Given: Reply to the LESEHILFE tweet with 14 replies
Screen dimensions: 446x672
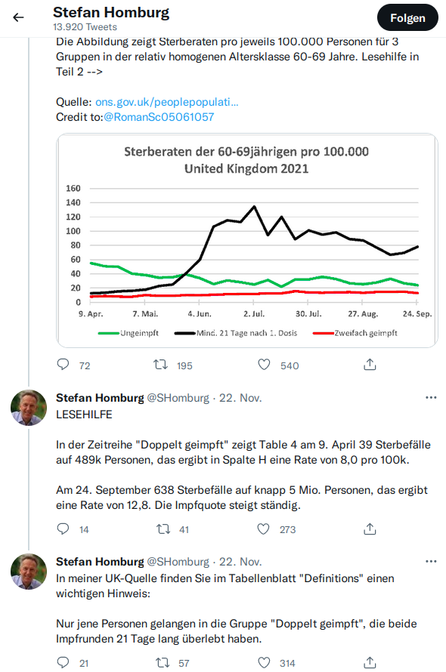Looking at the screenshot, I should click(x=63, y=529).
